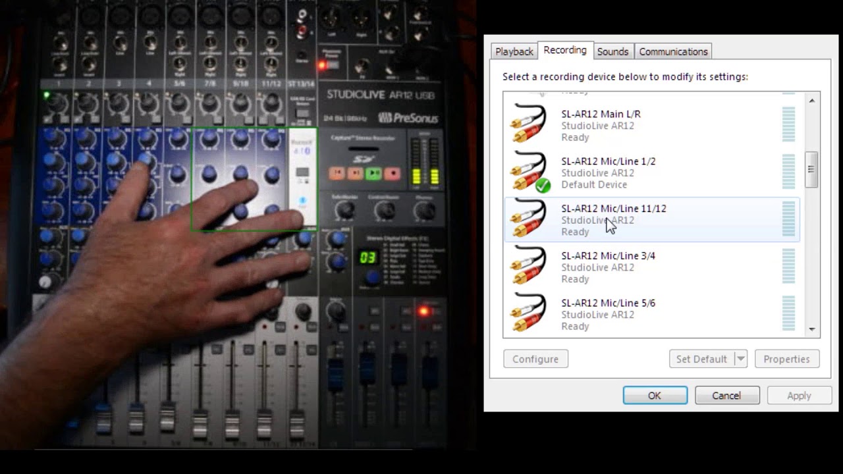Click the level meter for Mic/Line 3/4

click(788, 266)
